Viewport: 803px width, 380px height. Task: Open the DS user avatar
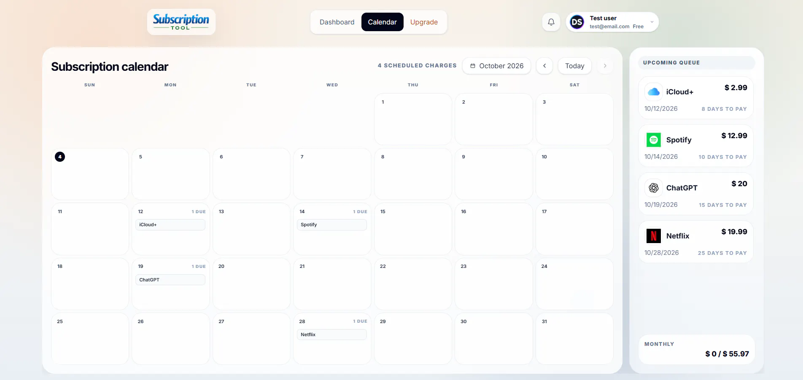pyautogui.click(x=577, y=22)
